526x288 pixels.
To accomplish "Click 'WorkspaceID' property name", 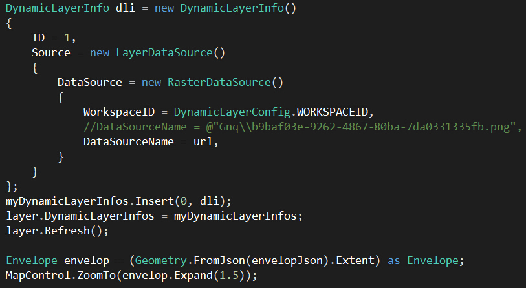I will pyautogui.click(x=119, y=112).
